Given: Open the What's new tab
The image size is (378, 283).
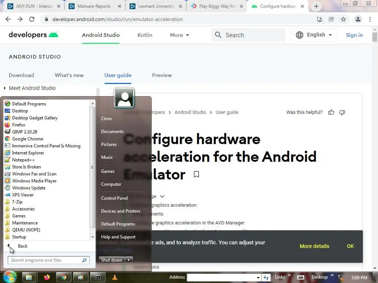Looking at the screenshot, I should (x=69, y=75).
